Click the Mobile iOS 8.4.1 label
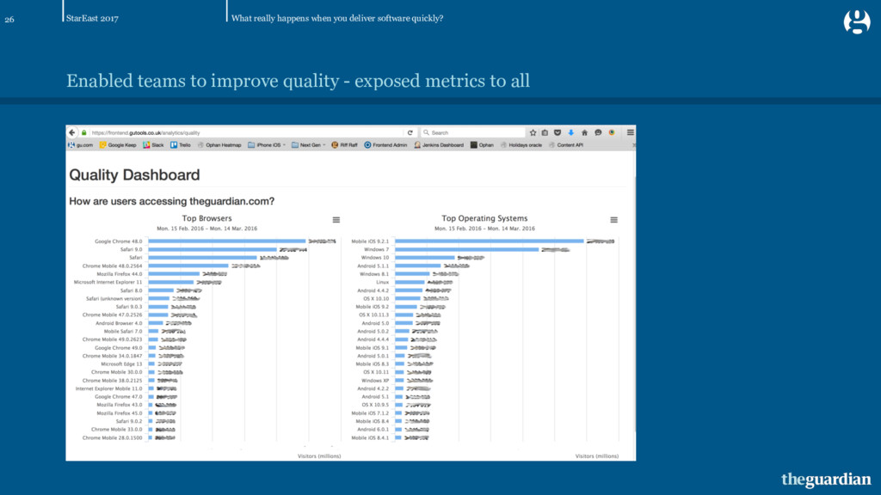 click(x=370, y=437)
